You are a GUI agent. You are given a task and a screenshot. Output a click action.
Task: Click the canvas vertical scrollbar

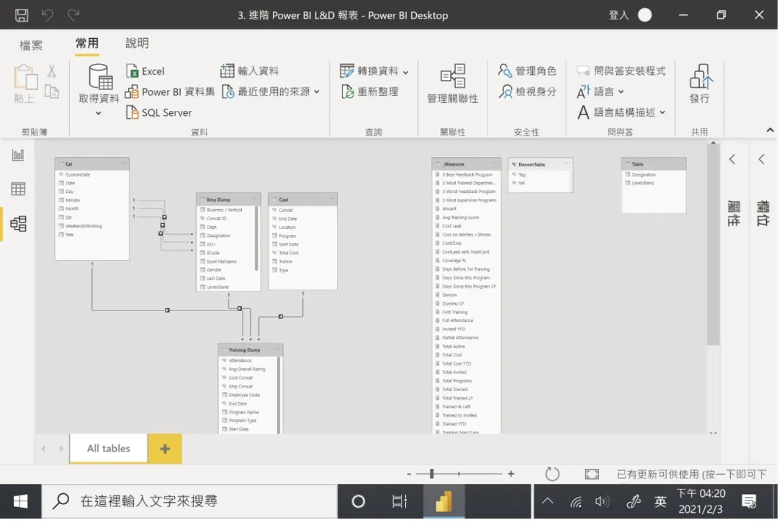(713, 246)
